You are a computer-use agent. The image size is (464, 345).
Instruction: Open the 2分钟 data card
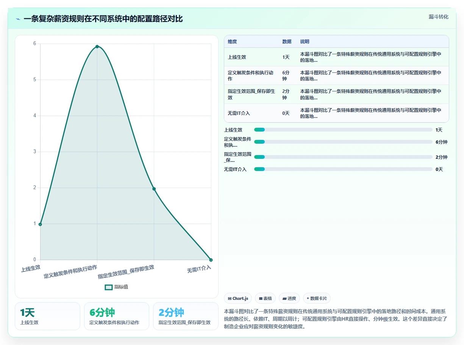[186, 316]
